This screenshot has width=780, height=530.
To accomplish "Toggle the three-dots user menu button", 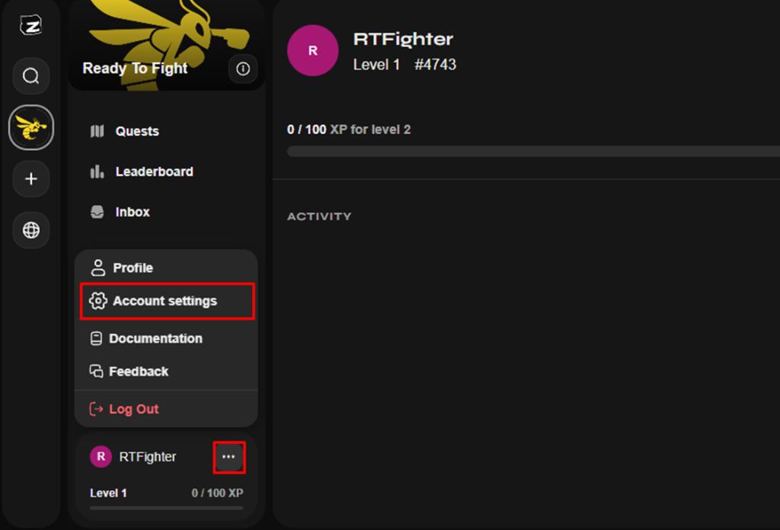I will [229, 457].
